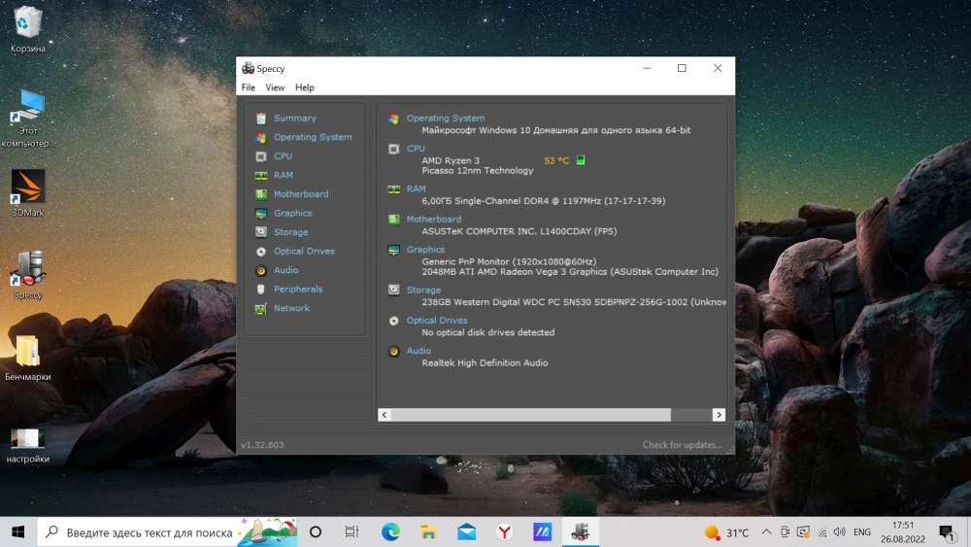Click the Optical Drives disc icon in sidebar
971x547 pixels.
(261, 252)
